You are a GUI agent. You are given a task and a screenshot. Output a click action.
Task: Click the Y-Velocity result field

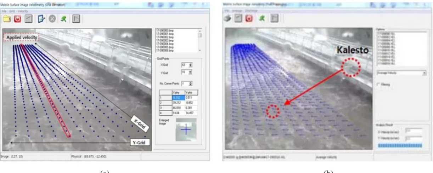pyautogui.click(x=414, y=138)
